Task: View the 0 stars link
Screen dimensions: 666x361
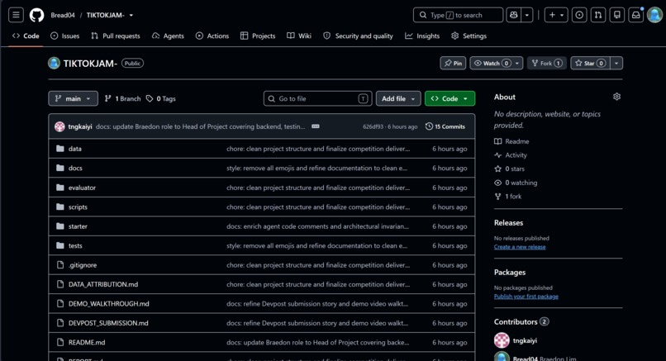Action: click(x=509, y=169)
